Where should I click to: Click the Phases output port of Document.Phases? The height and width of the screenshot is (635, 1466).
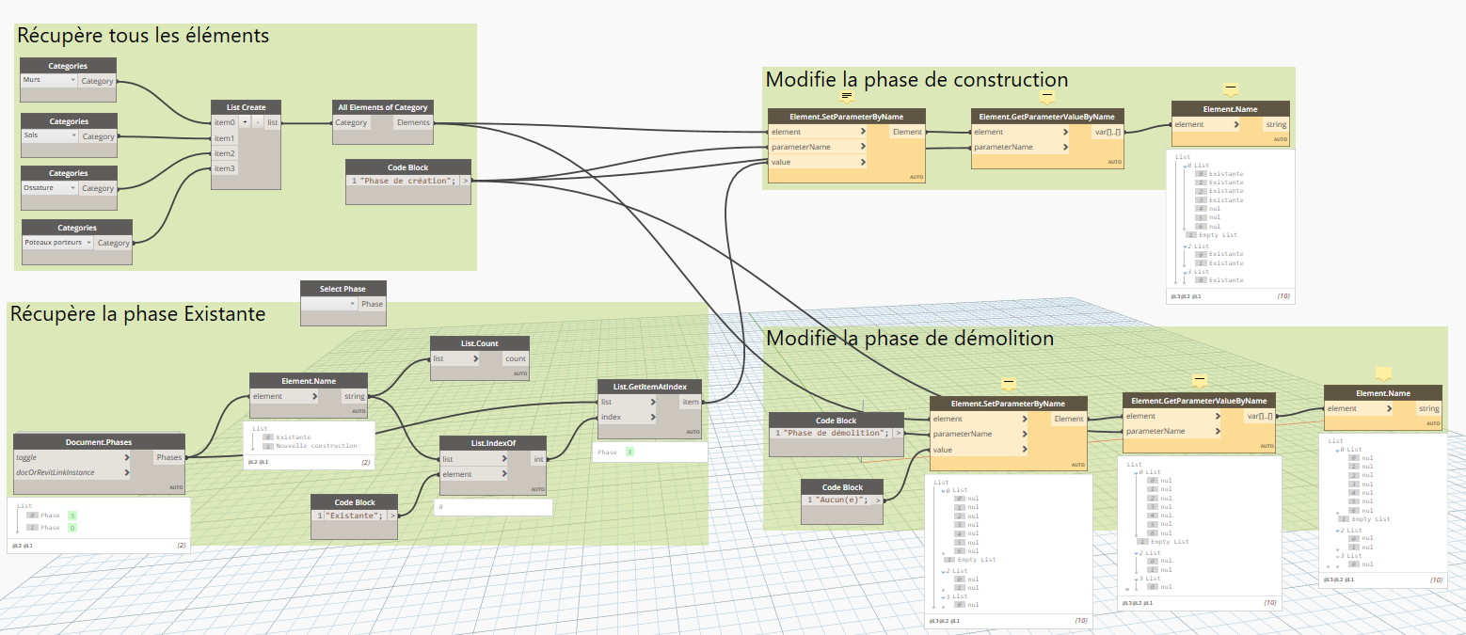click(168, 457)
